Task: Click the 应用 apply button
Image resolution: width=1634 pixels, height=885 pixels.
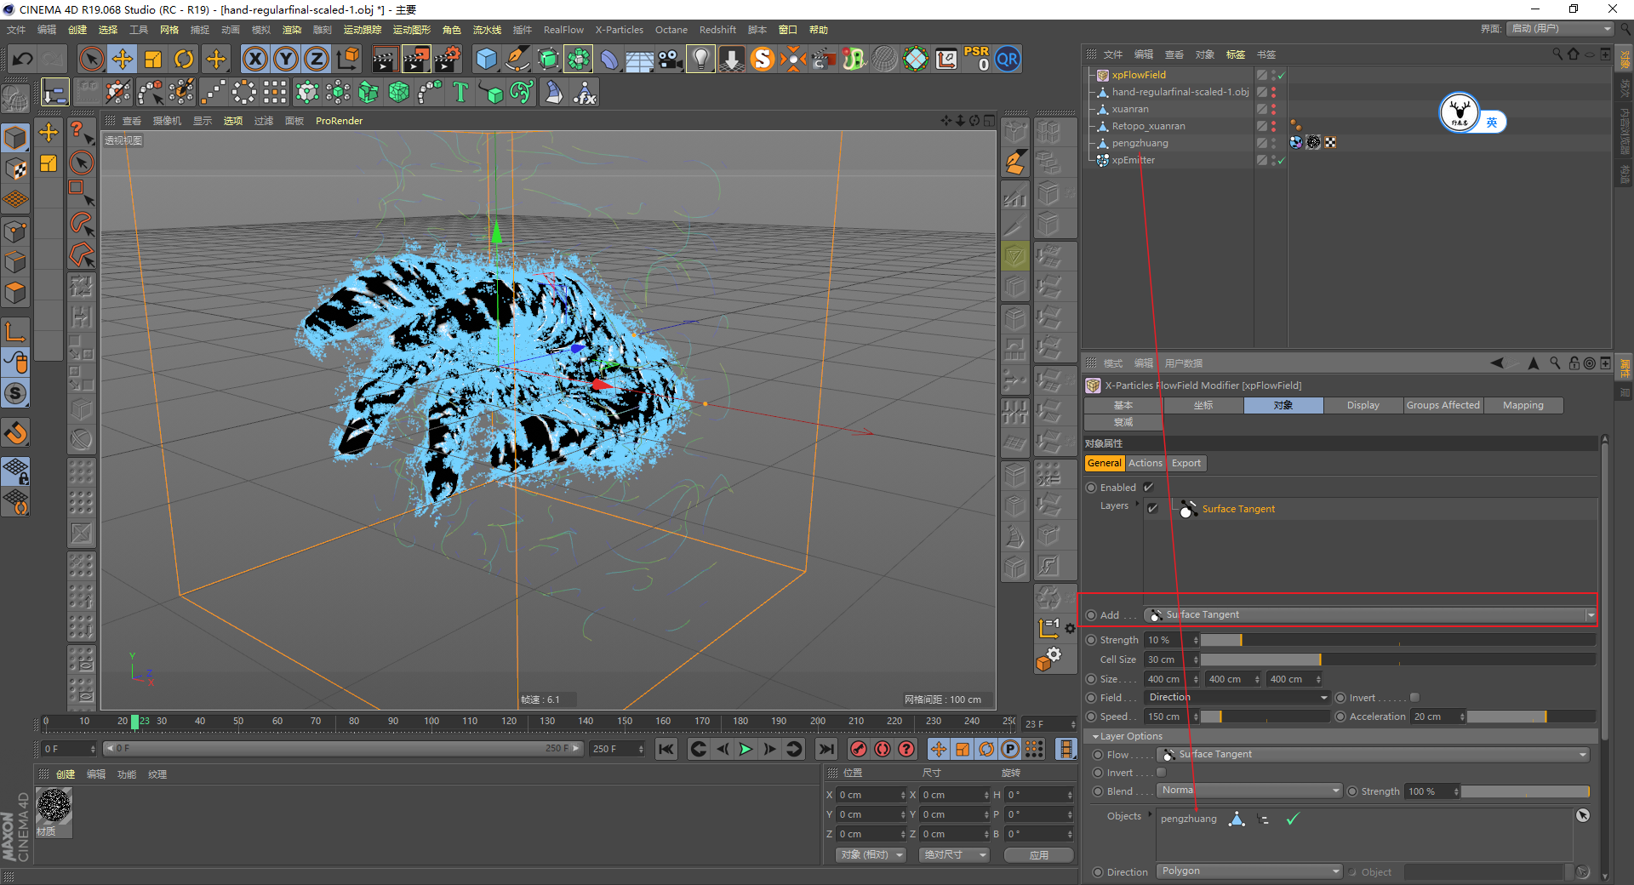Action: tap(1038, 855)
